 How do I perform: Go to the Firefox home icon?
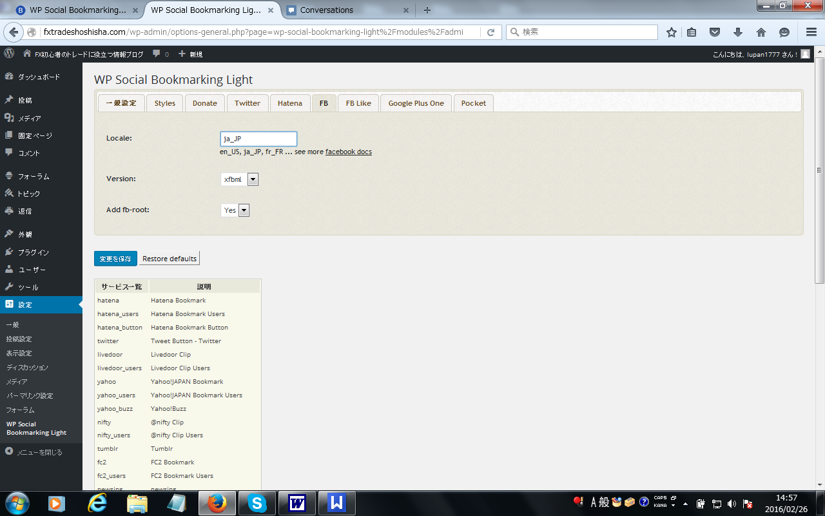click(761, 32)
